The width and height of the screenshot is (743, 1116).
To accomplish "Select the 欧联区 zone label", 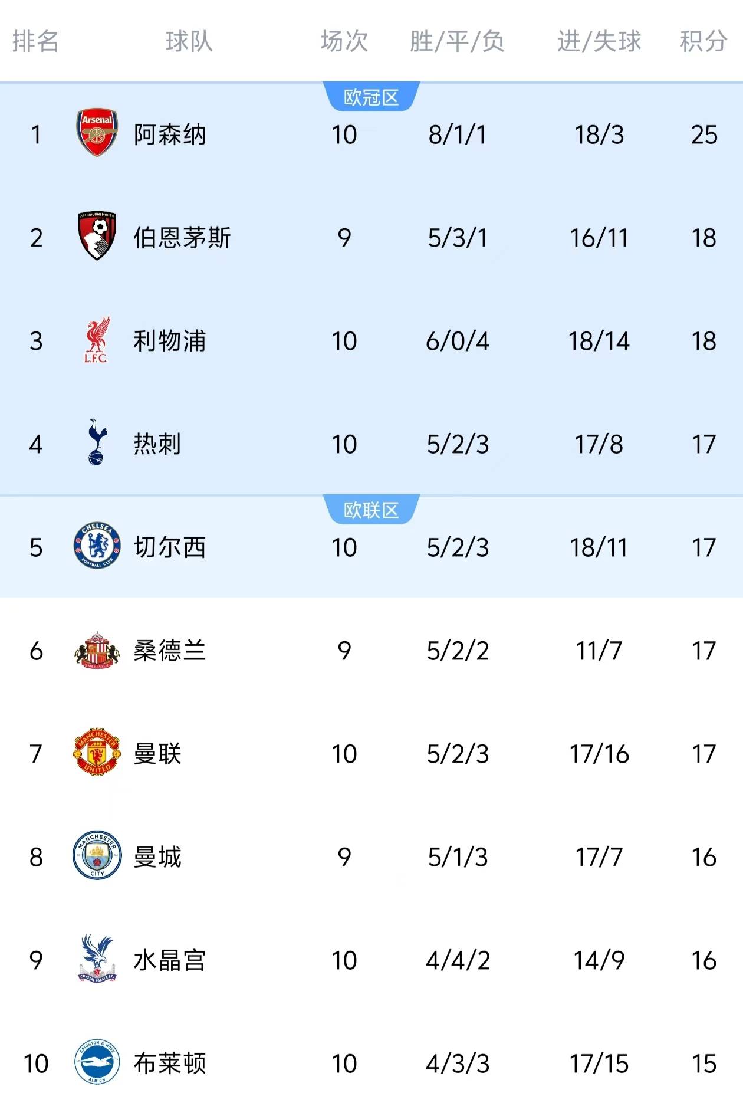I will click(x=371, y=510).
